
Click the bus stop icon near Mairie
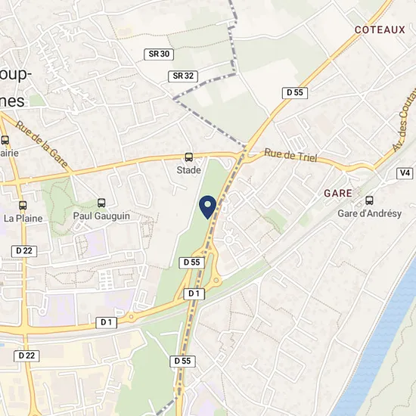pos(5,140)
